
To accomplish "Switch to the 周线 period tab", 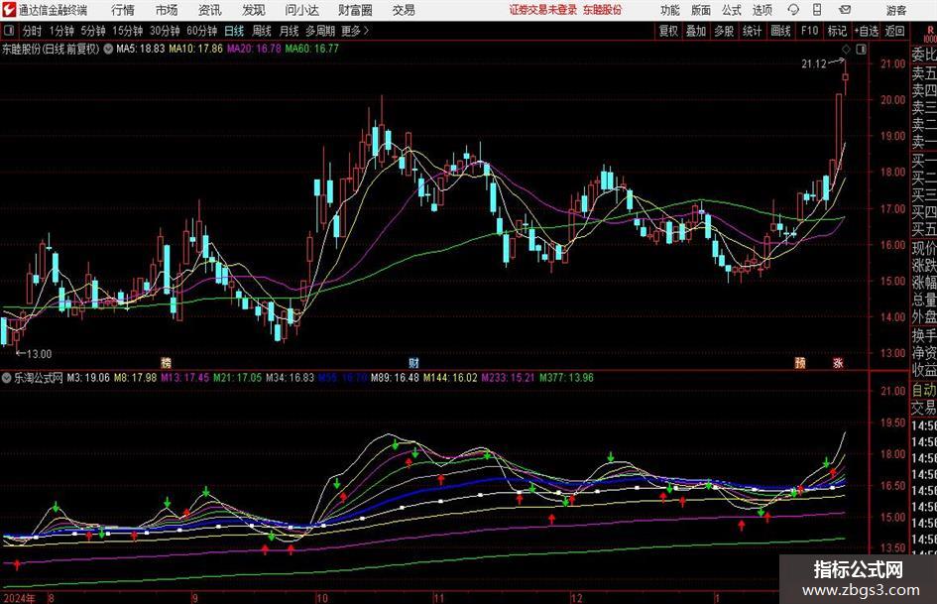I will point(262,31).
